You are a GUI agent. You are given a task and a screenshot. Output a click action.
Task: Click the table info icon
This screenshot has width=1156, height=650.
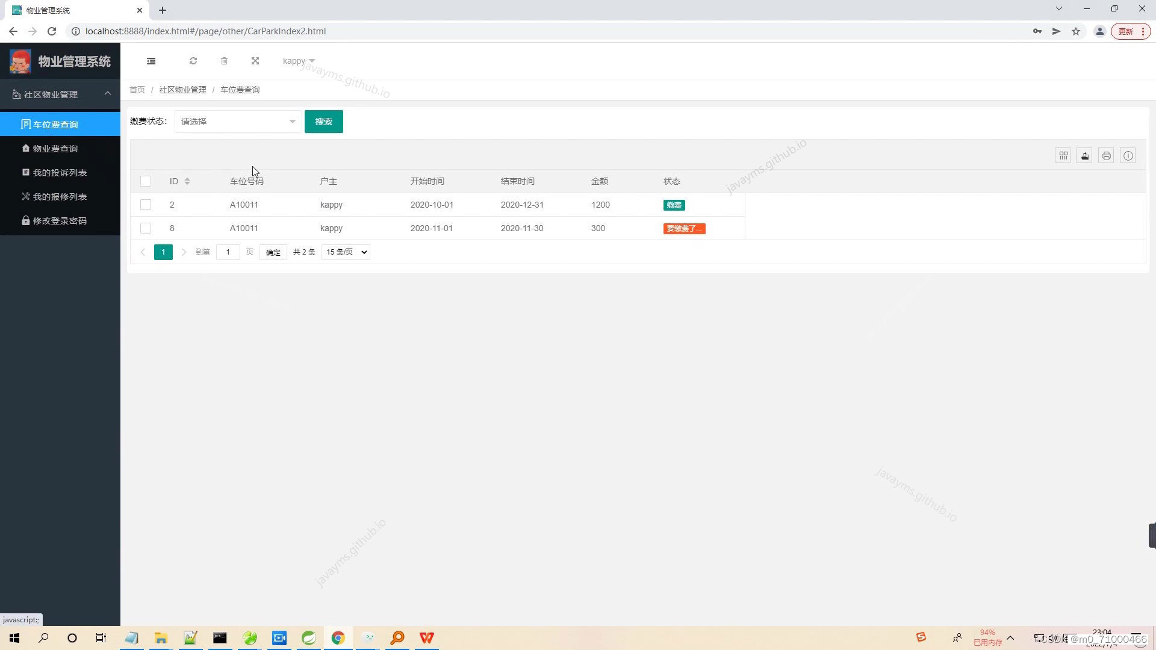(1128, 156)
